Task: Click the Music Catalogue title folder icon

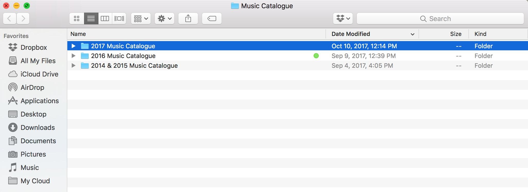Action: (x=235, y=6)
